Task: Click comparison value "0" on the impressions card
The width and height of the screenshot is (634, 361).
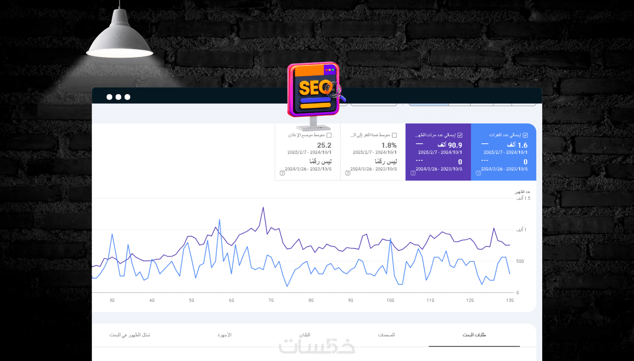Action: (460, 162)
